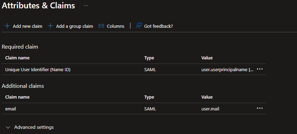The width and height of the screenshot is (297, 134).
Task: Click the plus icon beside Add new claim
Action: [7, 26]
